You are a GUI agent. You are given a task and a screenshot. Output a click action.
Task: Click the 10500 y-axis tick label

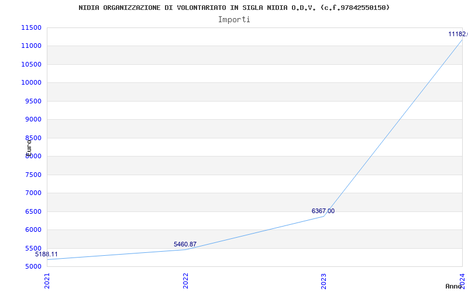[x=31, y=64]
